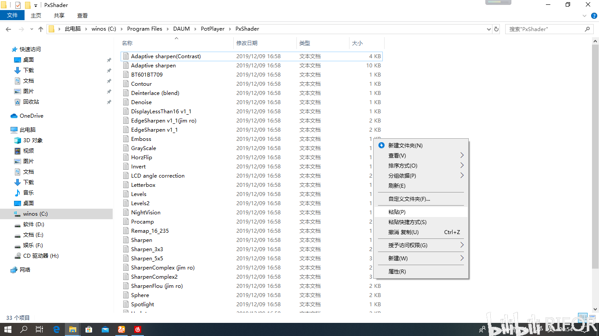
Task: Click the document icon beside GrayScale
Action: pyautogui.click(x=126, y=148)
